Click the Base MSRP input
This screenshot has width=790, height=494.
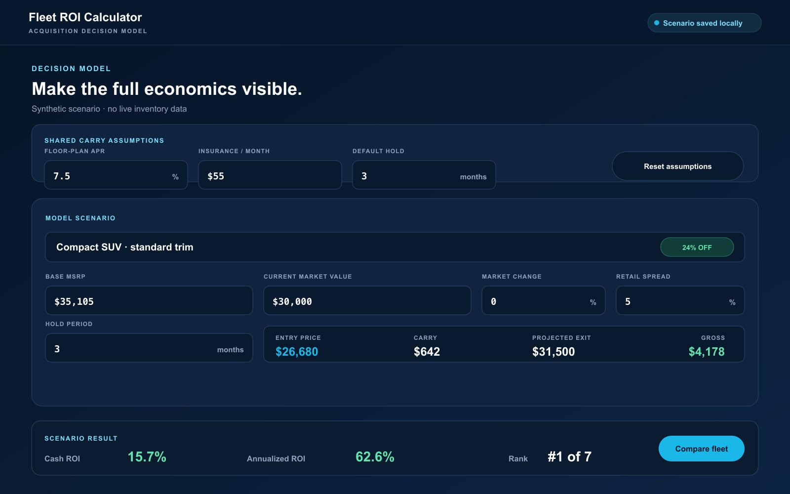point(149,300)
